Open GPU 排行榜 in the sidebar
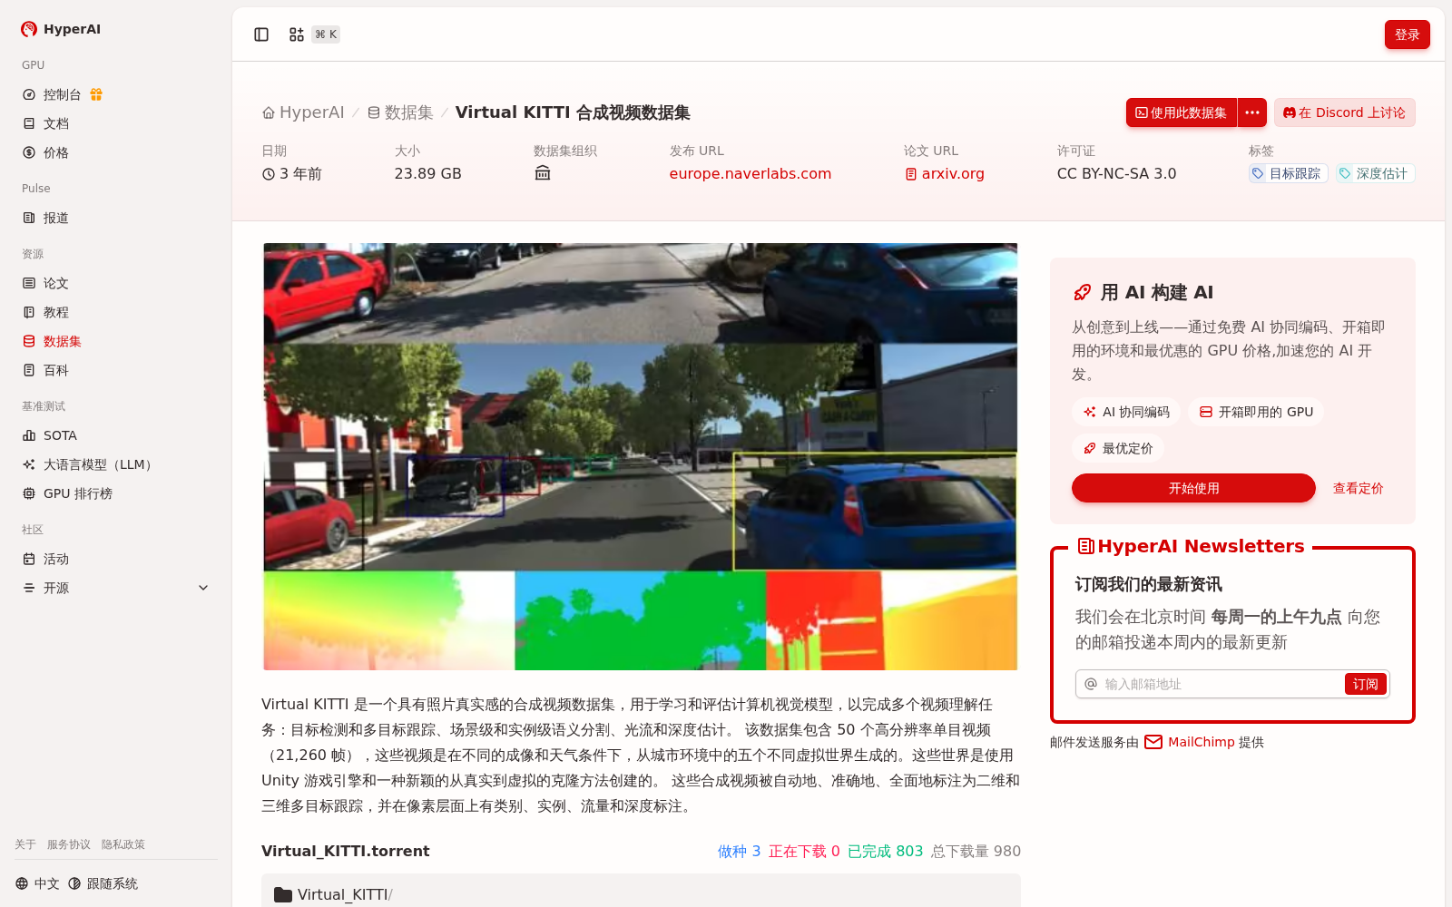1452x907 pixels. click(x=115, y=493)
